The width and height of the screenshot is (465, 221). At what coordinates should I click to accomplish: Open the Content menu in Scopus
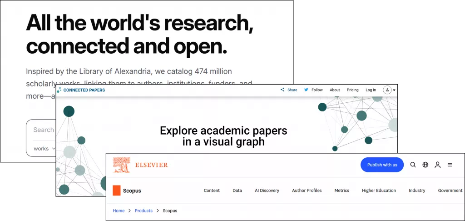click(212, 191)
